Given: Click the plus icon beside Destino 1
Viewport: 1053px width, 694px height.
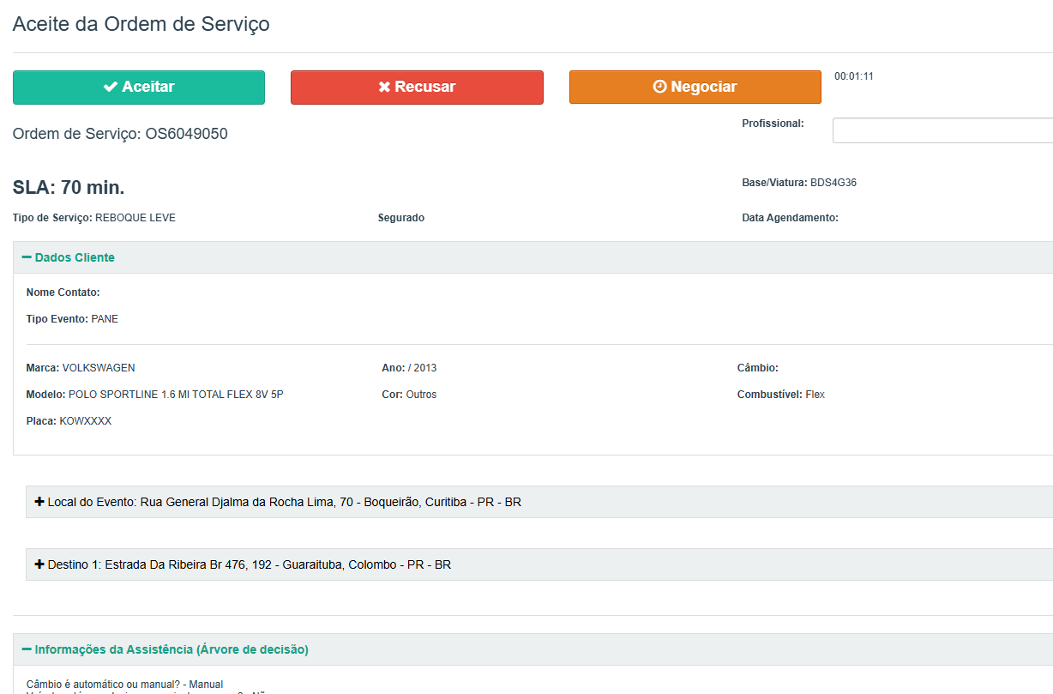Looking at the screenshot, I should point(39,564).
